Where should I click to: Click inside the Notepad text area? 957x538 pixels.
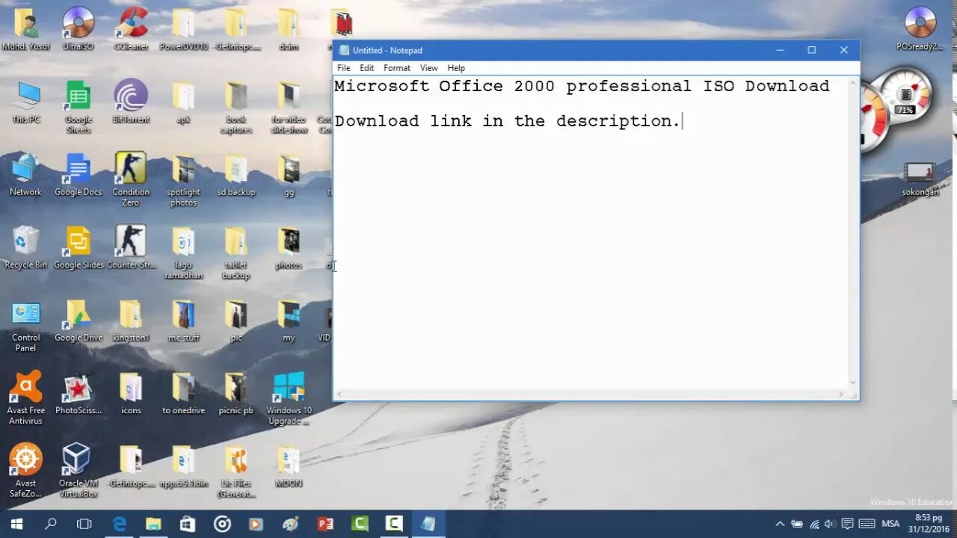(591, 232)
